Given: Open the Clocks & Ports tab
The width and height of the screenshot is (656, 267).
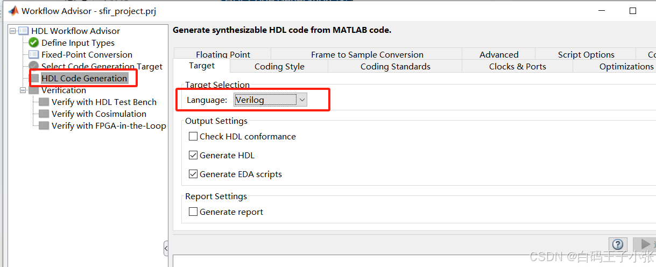Looking at the screenshot, I should pos(518,66).
